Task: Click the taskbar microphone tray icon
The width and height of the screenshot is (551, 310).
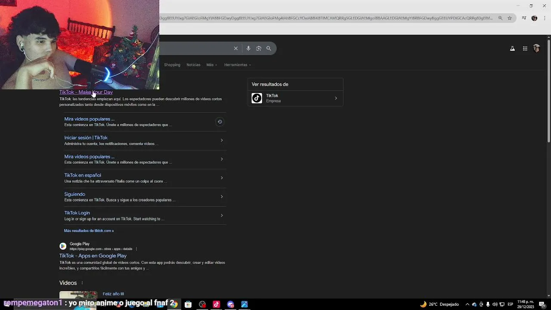Action: [x=488, y=304]
